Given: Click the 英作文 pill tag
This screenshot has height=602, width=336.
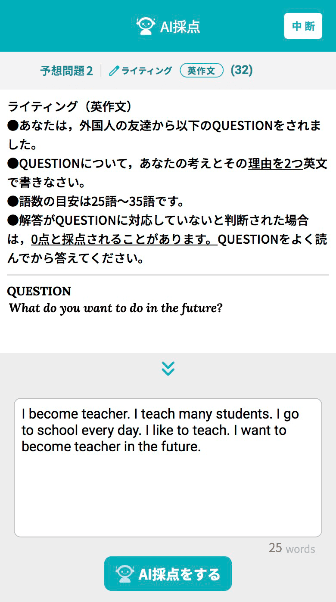Looking at the screenshot, I should click(x=202, y=71).
